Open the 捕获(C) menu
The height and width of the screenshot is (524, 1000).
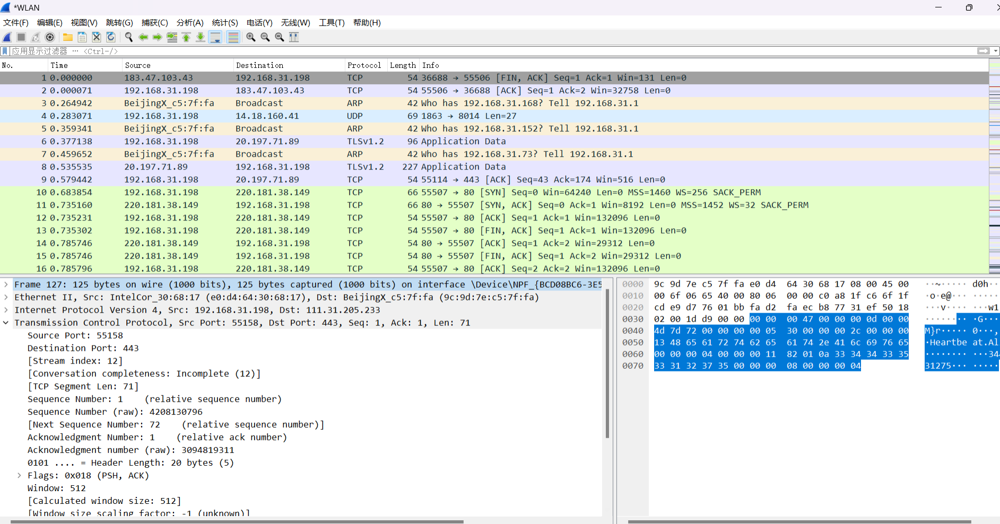(x=155, y=23)
